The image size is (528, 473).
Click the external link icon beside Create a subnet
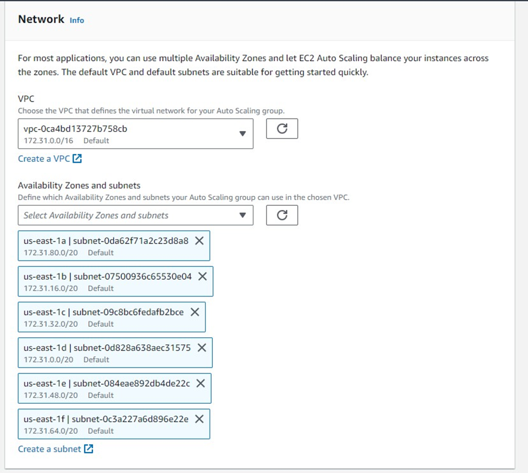click(x=89, y=449)
